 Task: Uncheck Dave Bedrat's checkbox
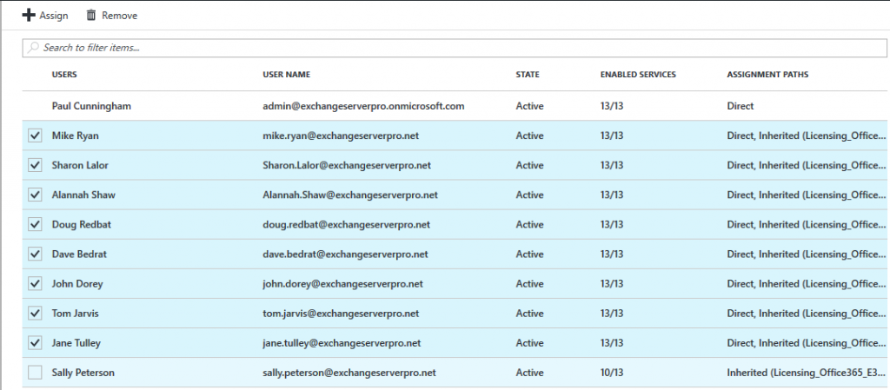(35, 254)
